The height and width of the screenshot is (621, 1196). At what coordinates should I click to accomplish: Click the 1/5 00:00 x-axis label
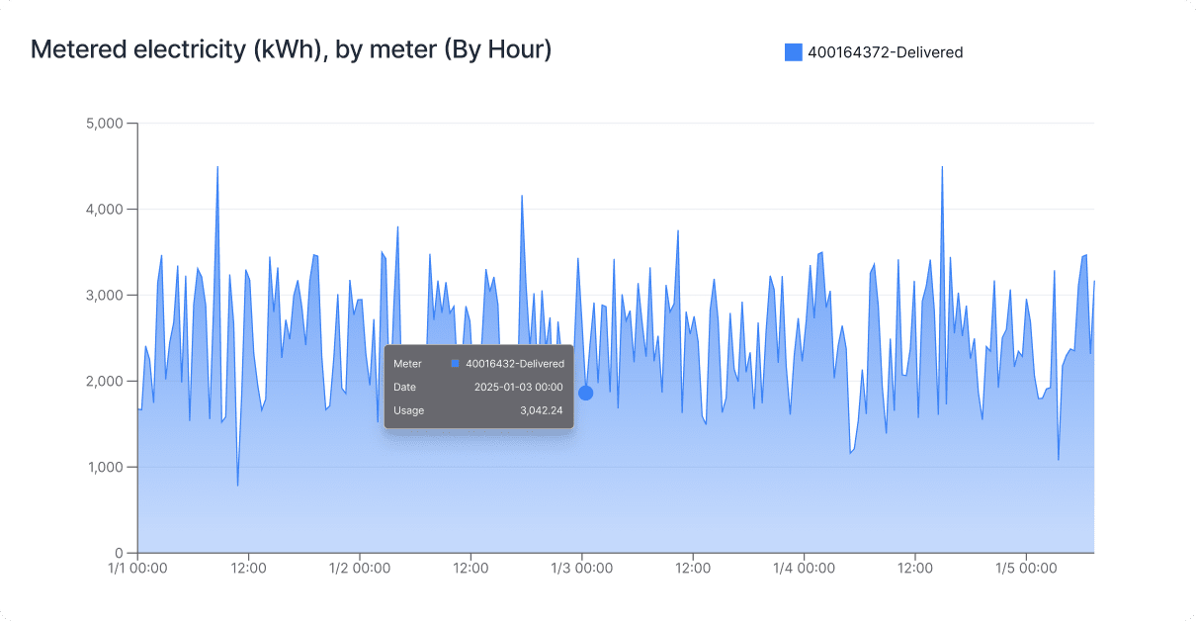tap(1026, 570)
